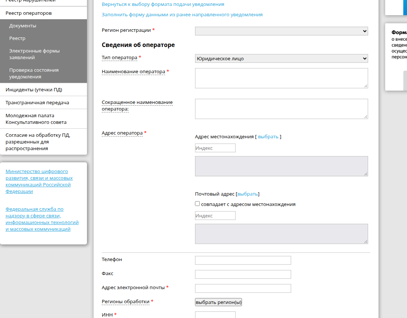Image resolution: width=407 pixels, height=318 pixels.
Task: Click the 'выбрать регион(ы)' button
Action: click(218, 302)
